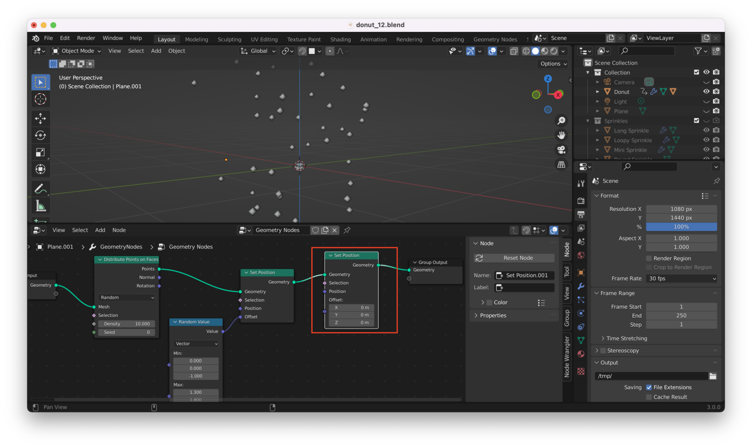The height and width of the screenshot is (448, 752).
Task: Click the viewport Options button
Action: point(553,64)
